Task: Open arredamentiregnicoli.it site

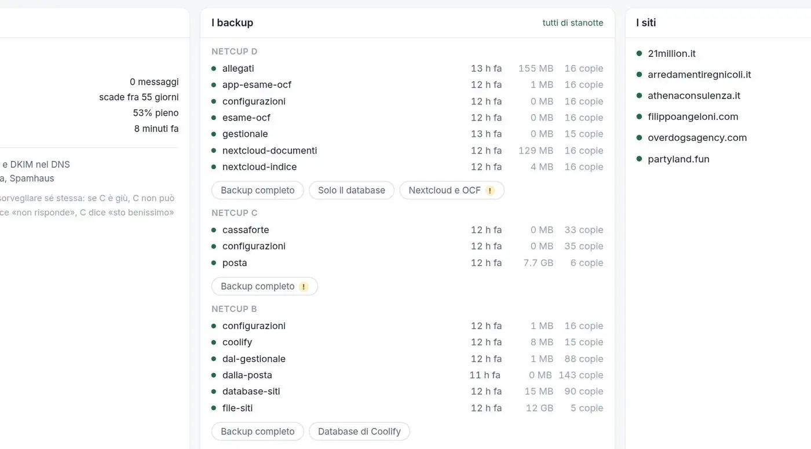Action: [699, 75]
